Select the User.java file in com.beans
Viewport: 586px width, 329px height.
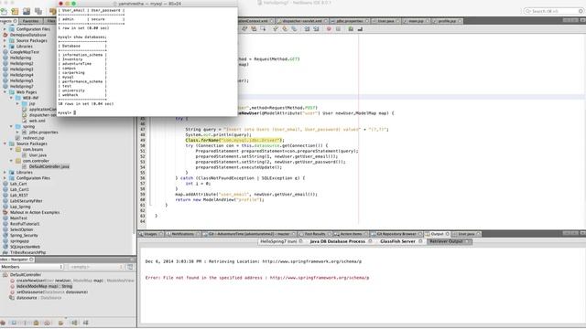pos(38,155)
